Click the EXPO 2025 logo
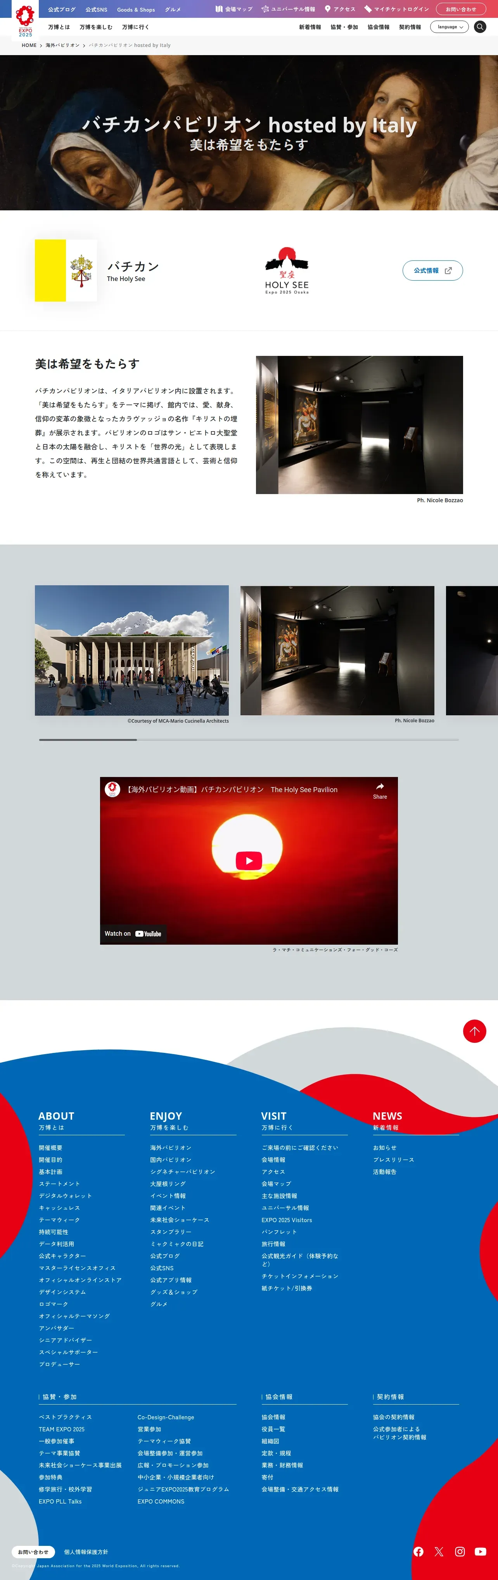The width and height of the screenshot is (498, 1580). pos(25,21)
